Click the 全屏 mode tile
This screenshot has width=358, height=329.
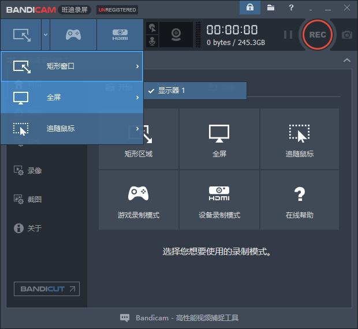click(219, 139)
